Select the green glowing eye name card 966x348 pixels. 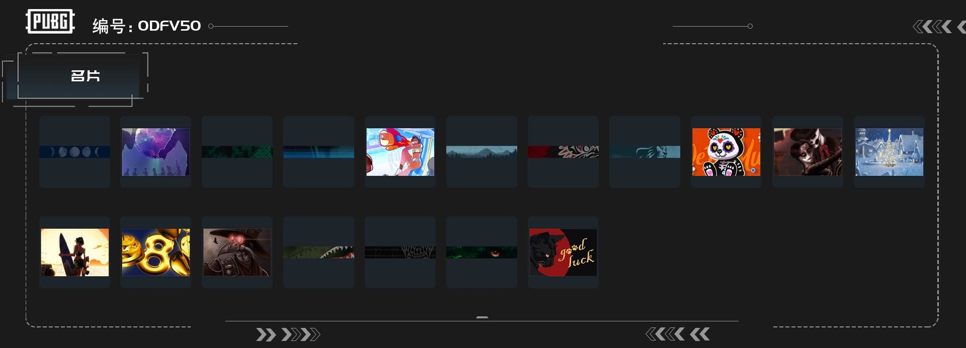pyautogui.click(x=482, y=252)
